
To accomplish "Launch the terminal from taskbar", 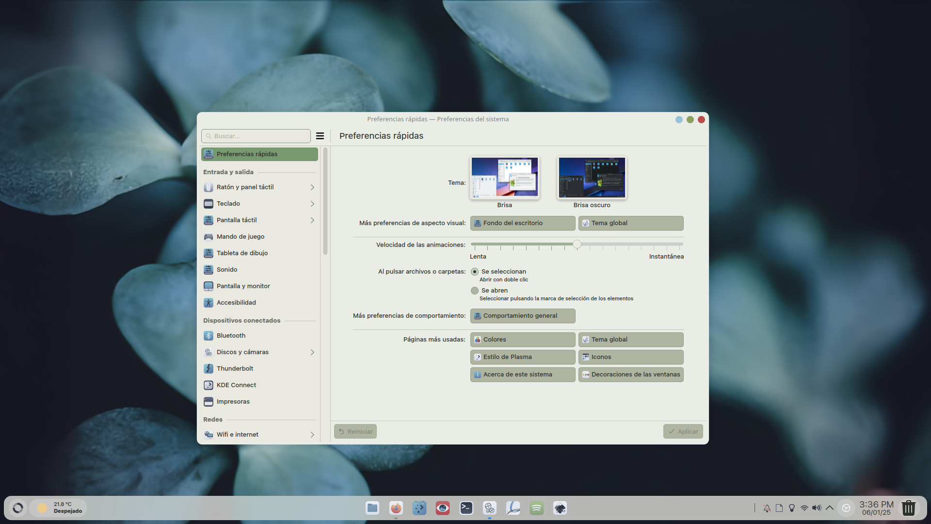I will click(466, 508).
